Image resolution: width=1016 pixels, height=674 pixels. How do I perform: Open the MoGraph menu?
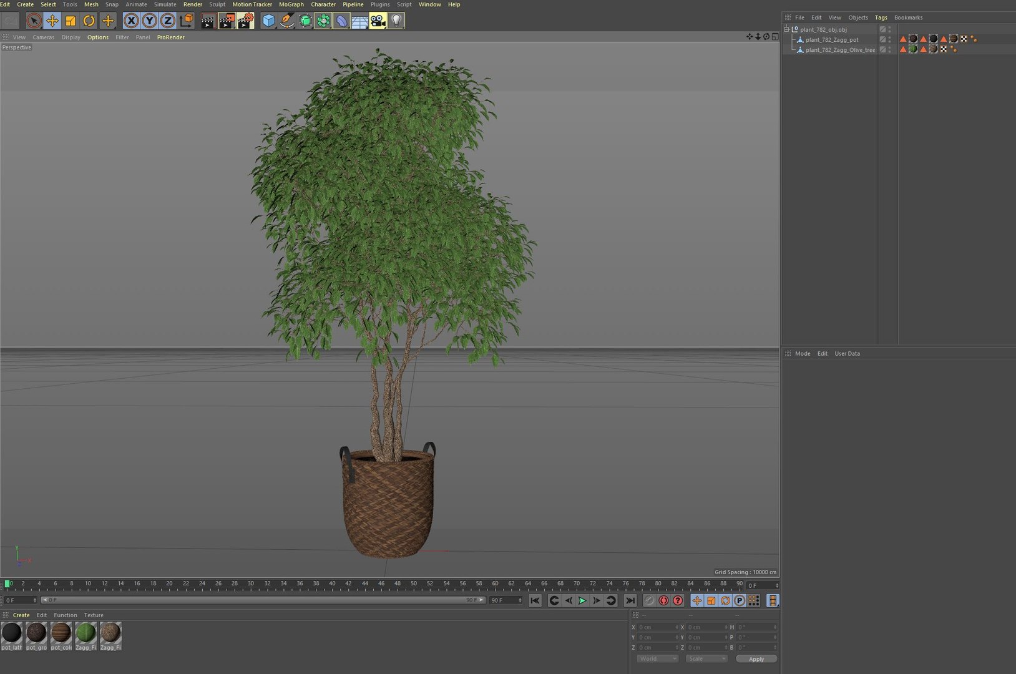click(x=291, y=4)
